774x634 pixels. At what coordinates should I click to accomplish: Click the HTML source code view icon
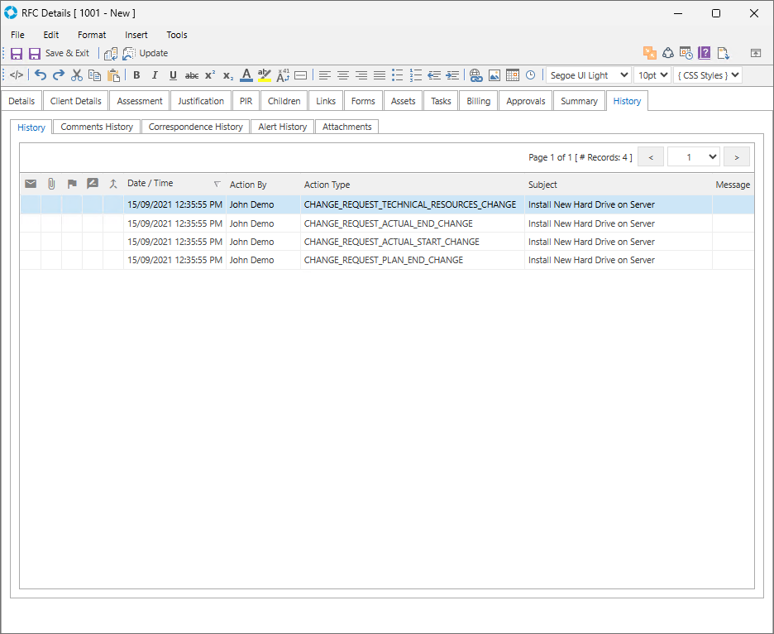point(17,75)
